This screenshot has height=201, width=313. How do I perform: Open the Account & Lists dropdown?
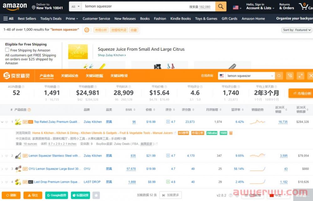tap(260, 6)
